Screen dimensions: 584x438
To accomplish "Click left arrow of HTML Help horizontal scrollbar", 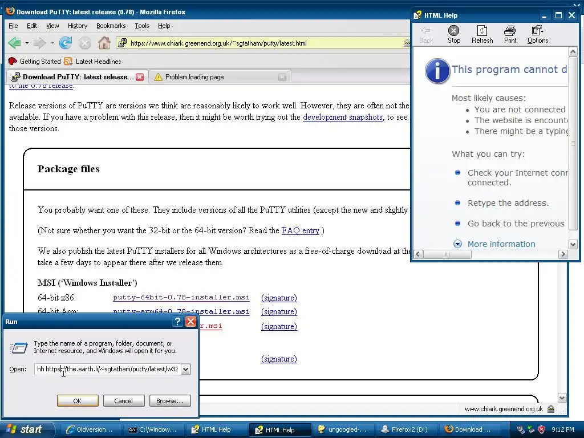I will click(418, 254).
